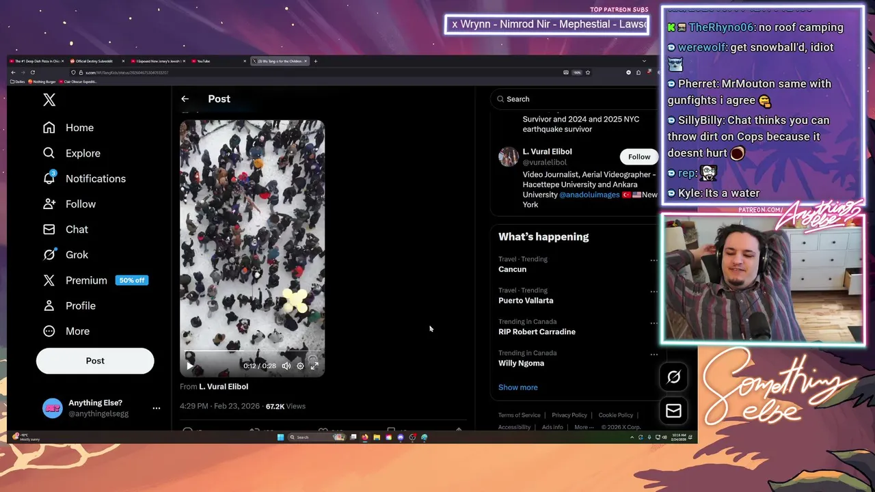Click the Accessibility footer link
Image resolution: width=875 pixels, height=492 pixels.
(514, 427)
